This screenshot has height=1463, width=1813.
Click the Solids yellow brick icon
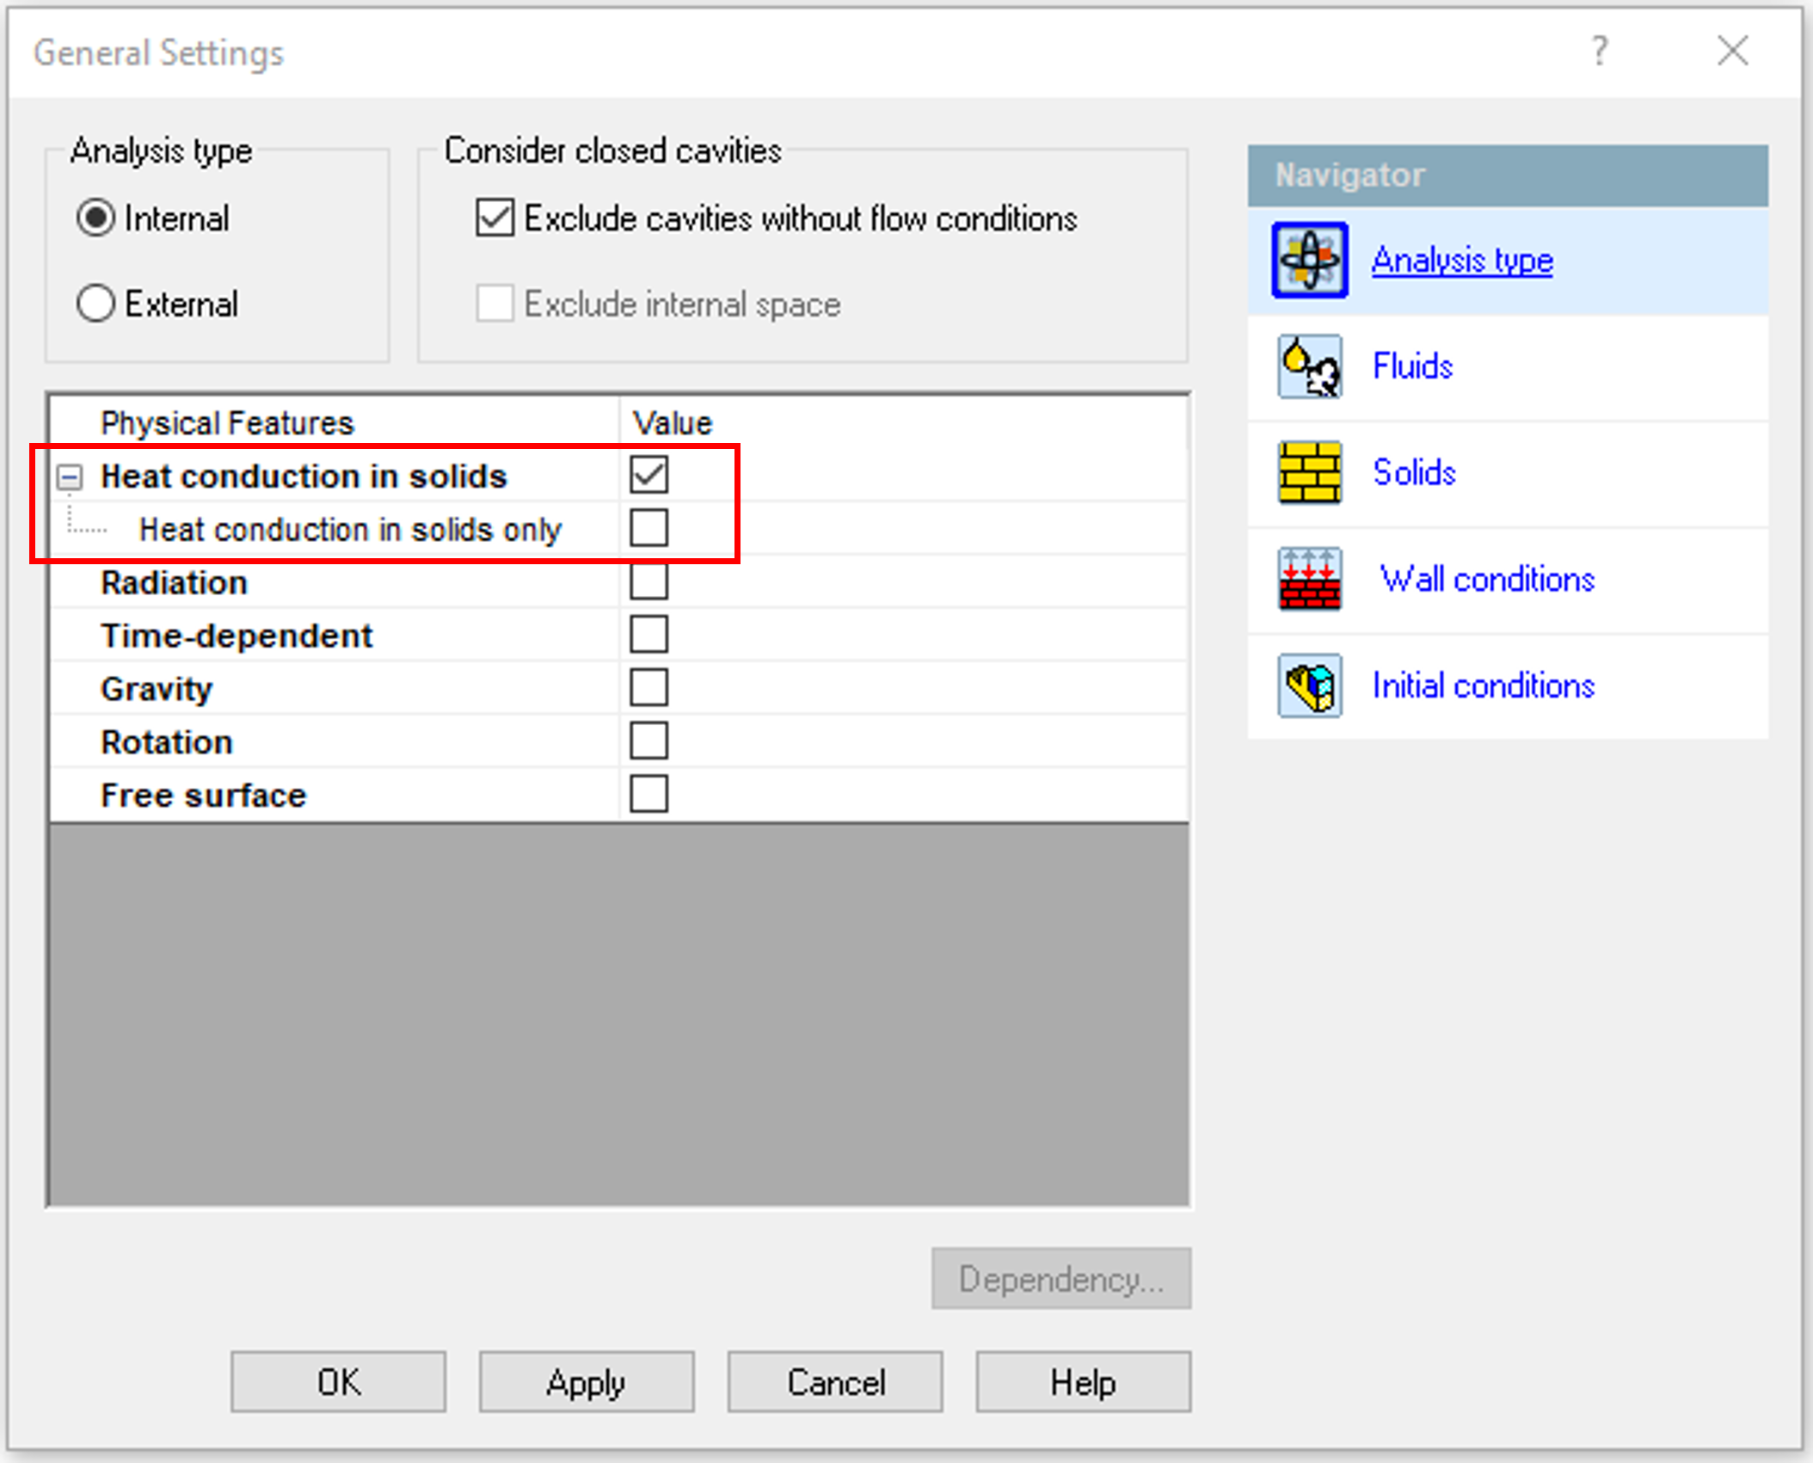click(1309, 472)
